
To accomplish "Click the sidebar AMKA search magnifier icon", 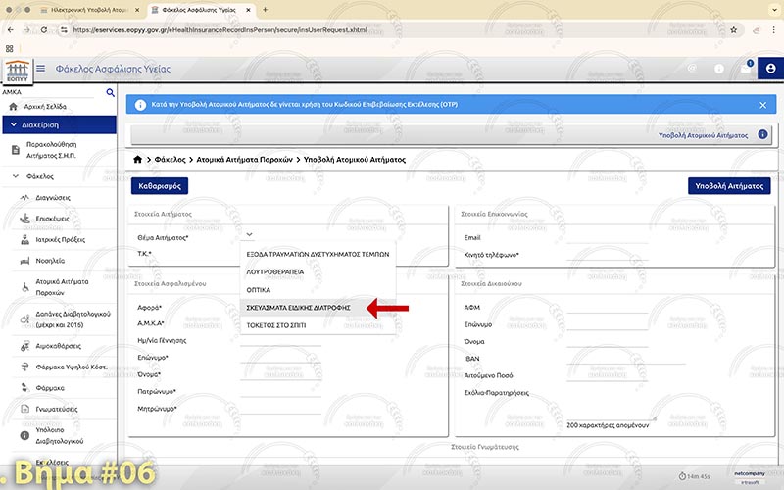I will point(110,92).
